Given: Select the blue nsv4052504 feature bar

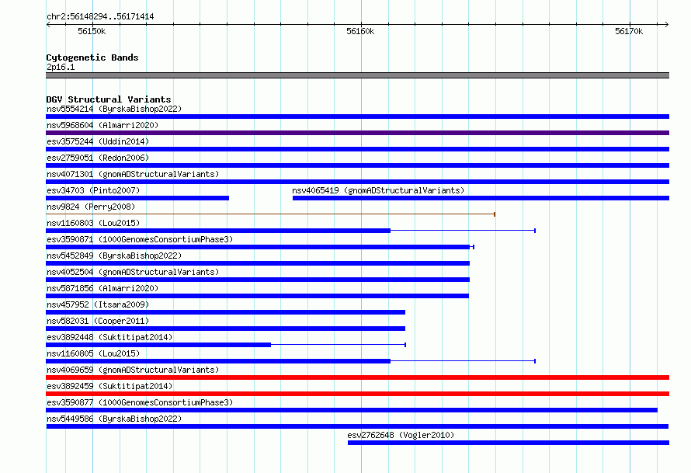Looking at the screenshot, I should point(258,280).
